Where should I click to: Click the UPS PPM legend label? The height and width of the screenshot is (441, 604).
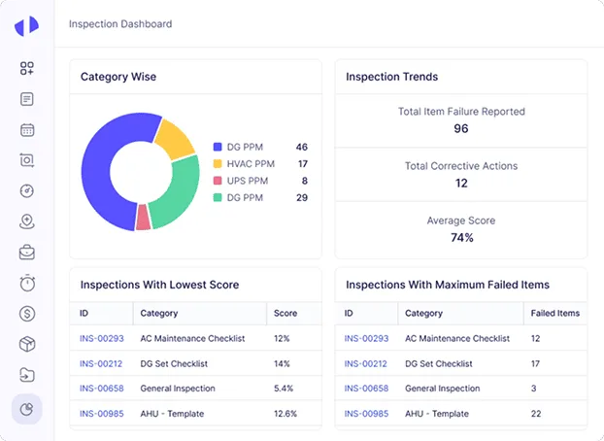click(248, 181)
